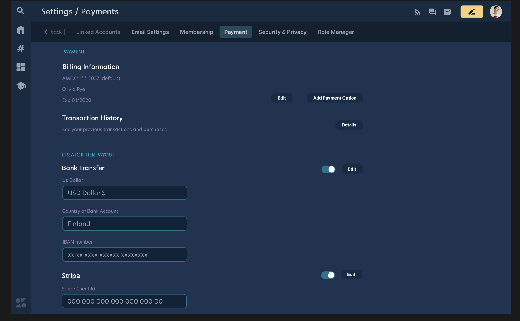Open search from the sidebar magnifier icon
Screen dimensions: 520x321
click(x=21, y=11)
